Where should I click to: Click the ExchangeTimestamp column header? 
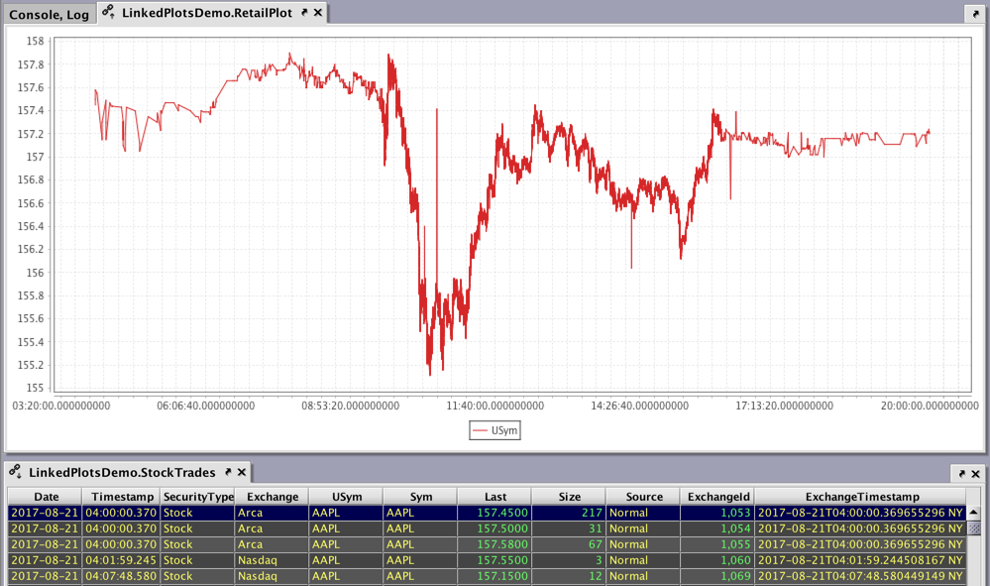click(x=861, y=496)
